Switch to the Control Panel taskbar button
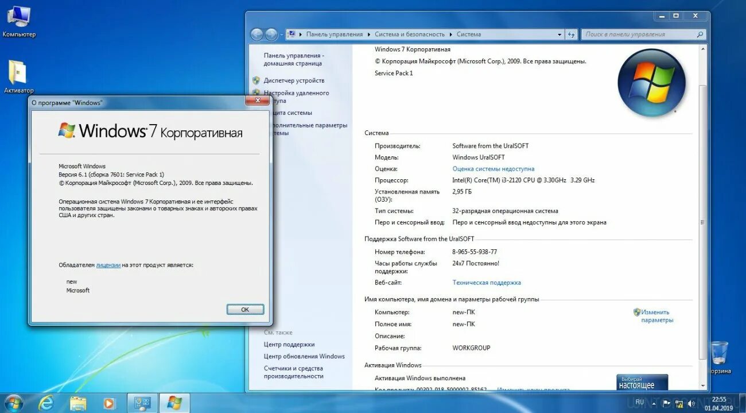Image resolution: width=746 pixels, height=413 pixels. (x=142, y=403)
